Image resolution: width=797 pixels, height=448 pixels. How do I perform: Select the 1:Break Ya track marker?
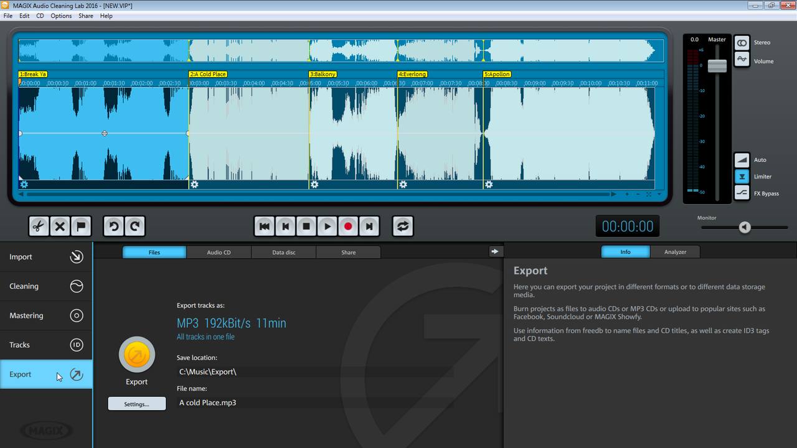point(33,74)
